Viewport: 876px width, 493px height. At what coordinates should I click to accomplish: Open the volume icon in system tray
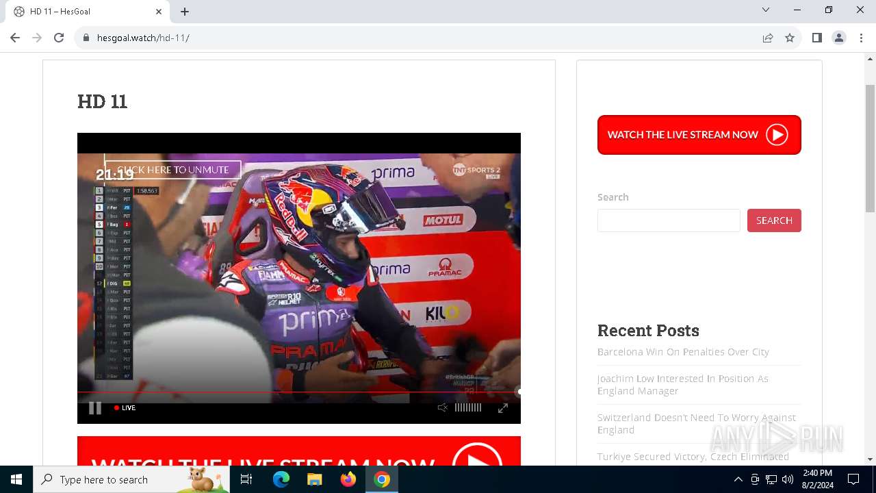point(788,479)
